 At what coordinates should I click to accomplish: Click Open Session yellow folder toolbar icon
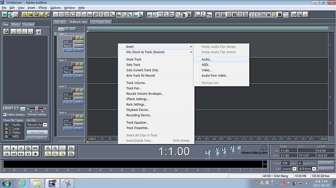click(x=30, y=14)
